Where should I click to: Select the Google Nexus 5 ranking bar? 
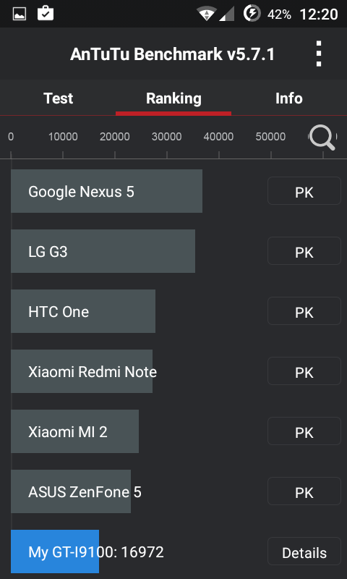click(x=106, y=191)
